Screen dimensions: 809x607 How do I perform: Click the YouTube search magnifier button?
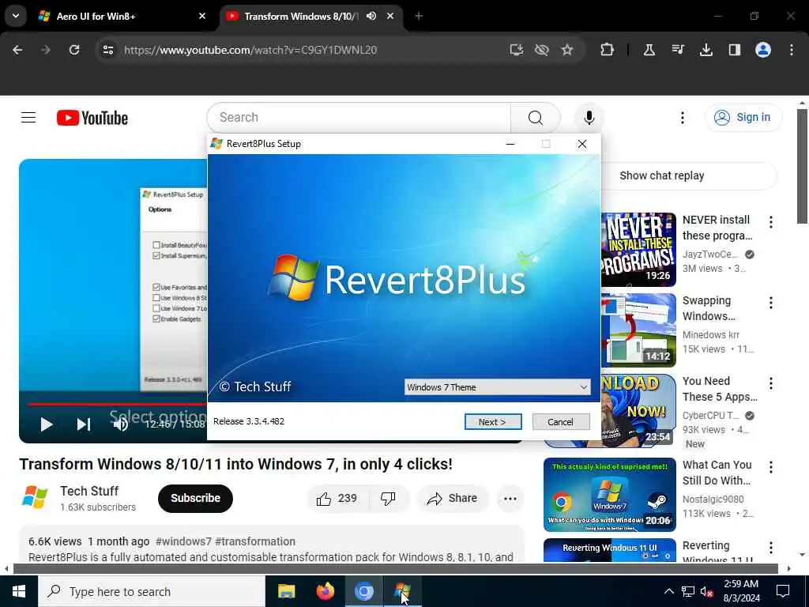point(536,118)
